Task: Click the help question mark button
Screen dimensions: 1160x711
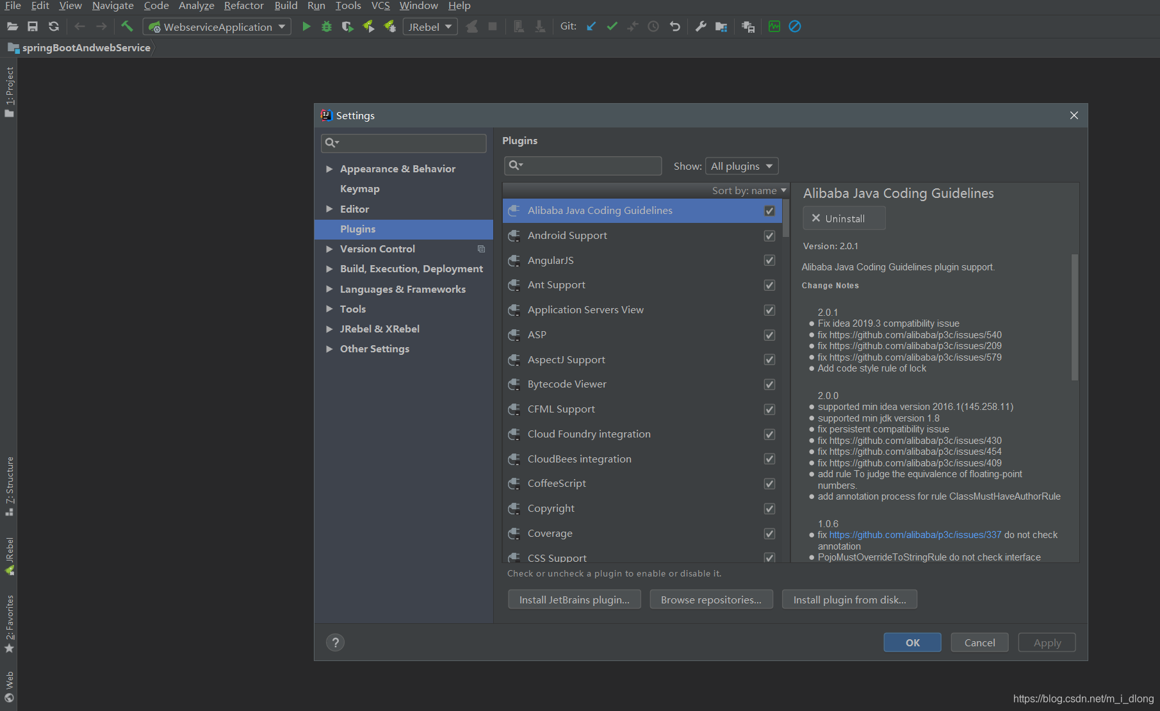Action: [335, 642]
